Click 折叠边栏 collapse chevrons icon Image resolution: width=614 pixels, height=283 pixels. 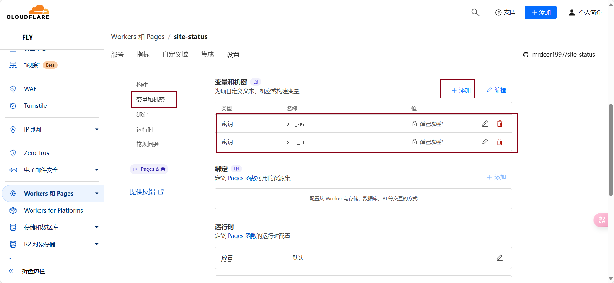point(11,271)
